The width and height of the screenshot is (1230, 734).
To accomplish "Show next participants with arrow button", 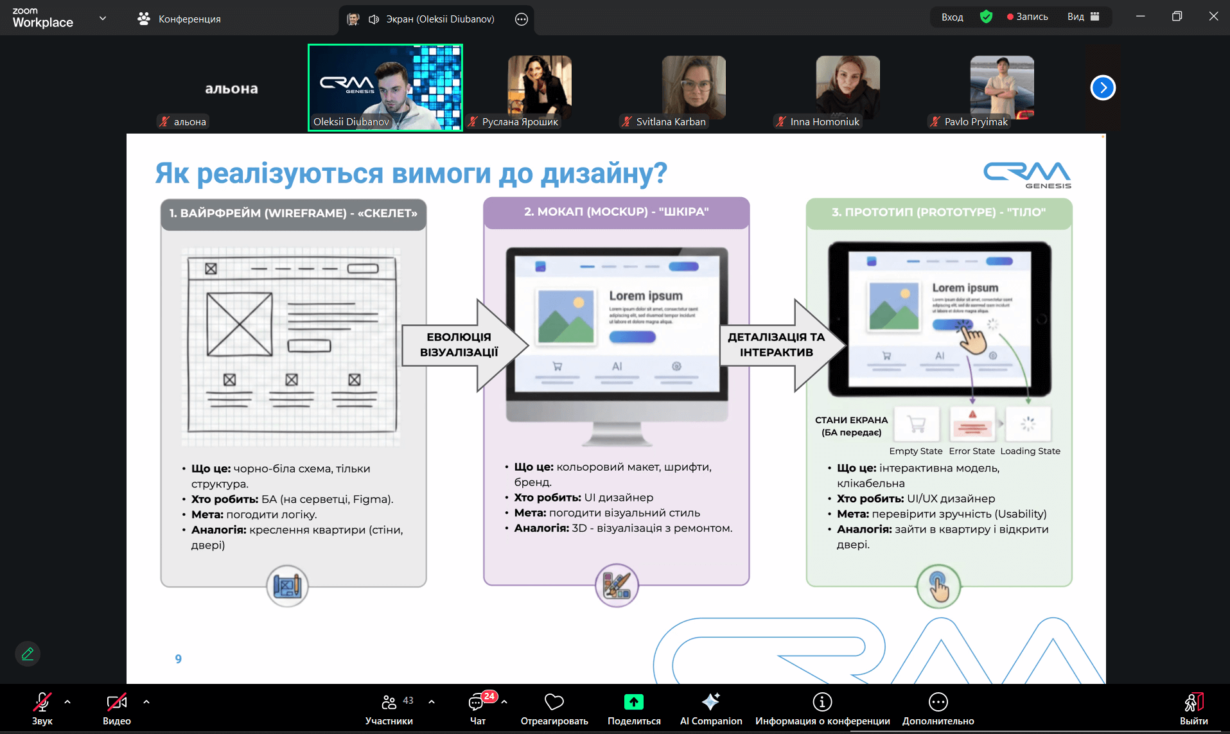I will click(x=1103, y=87).
